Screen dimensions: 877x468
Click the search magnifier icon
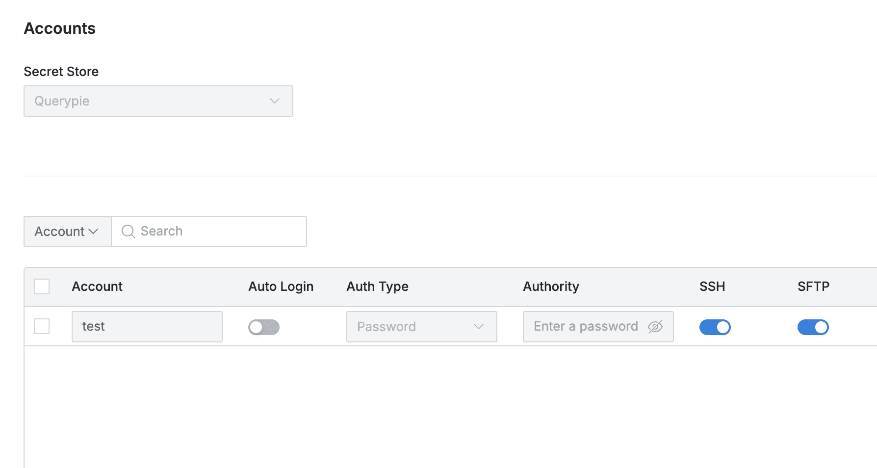pos(128,231)
